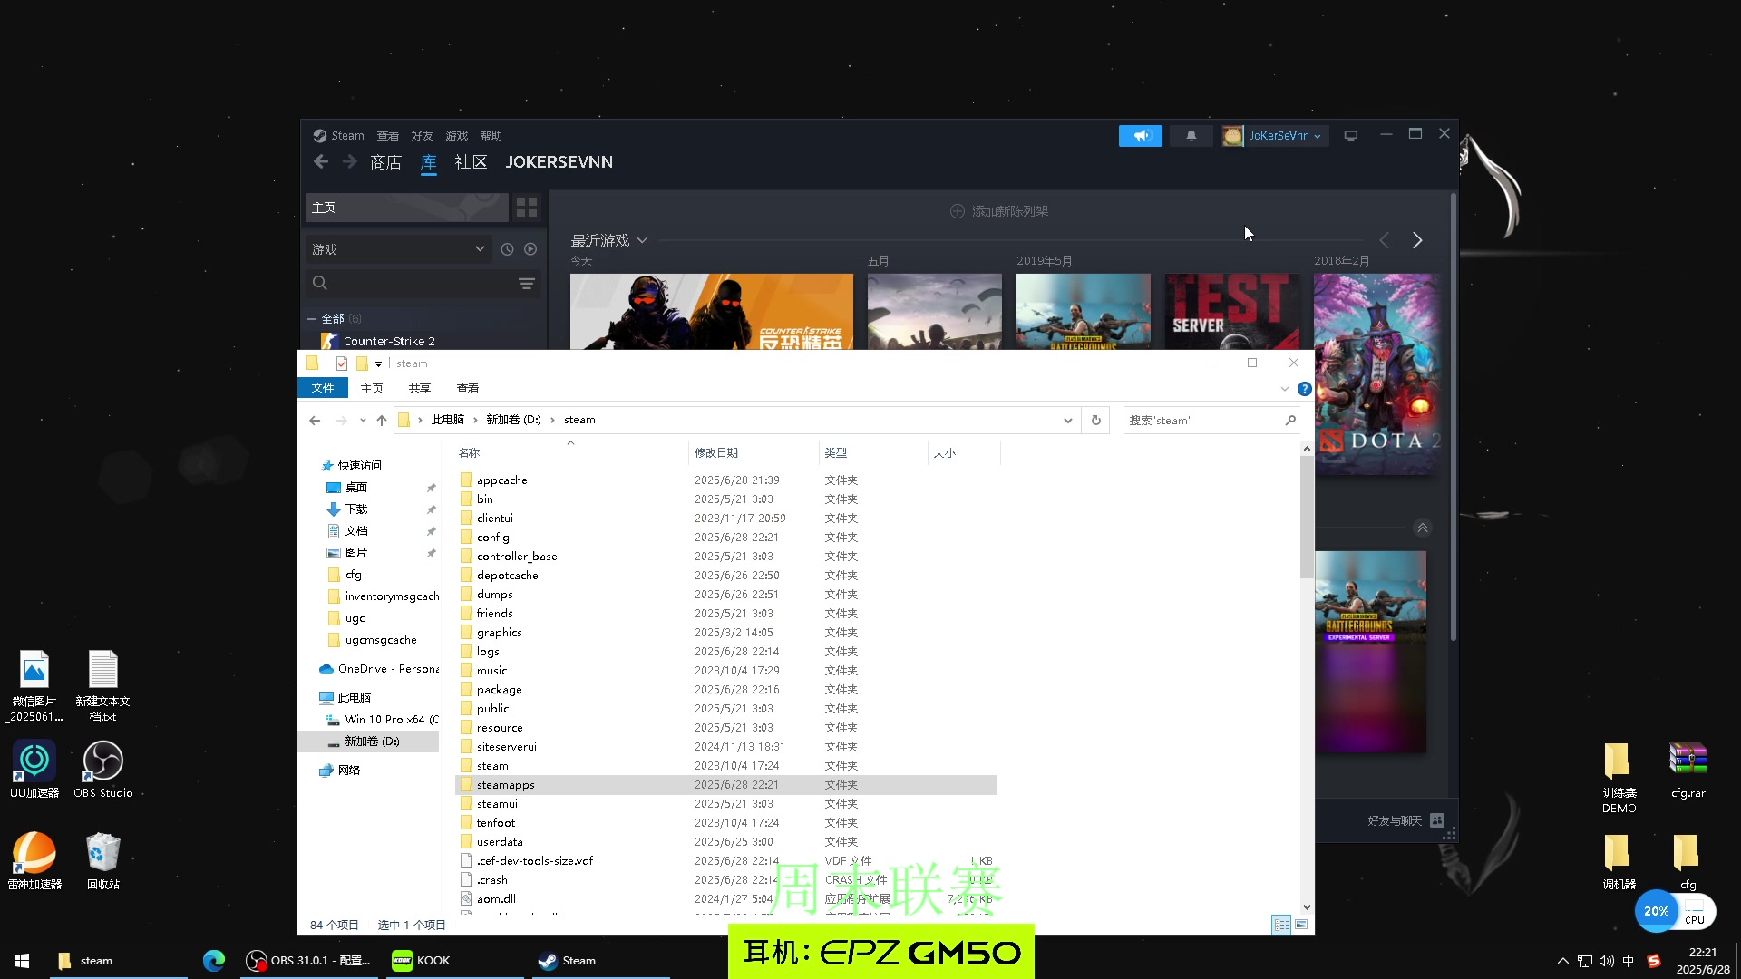Screen dimensions: 1741x979
Task: Select cfg.rar archive on desktop
Action: (x=1688, y=771)
